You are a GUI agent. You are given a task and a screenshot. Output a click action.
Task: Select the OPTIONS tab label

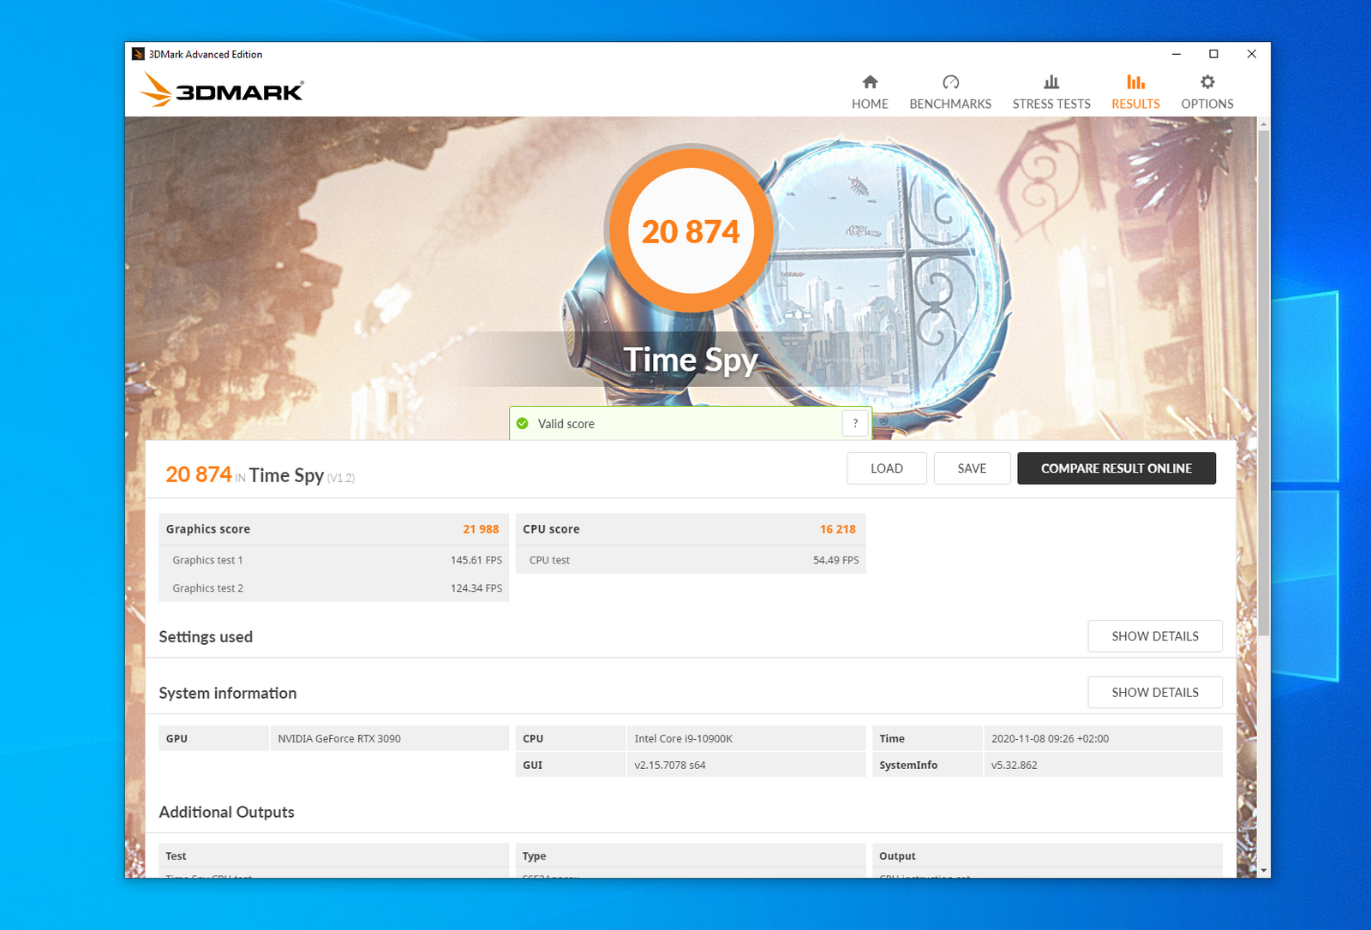coord(1207,104)
